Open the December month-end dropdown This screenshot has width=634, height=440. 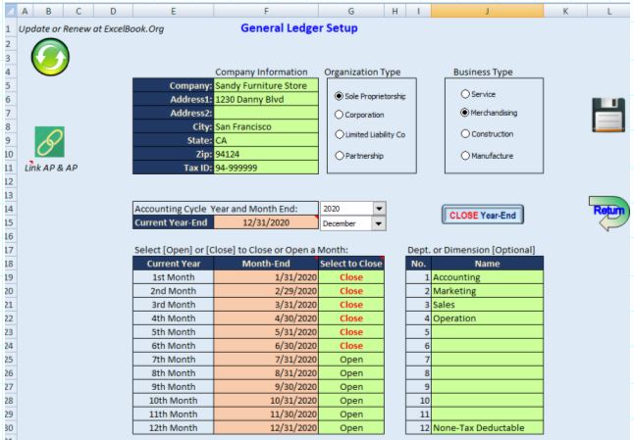tap(378, 223)
